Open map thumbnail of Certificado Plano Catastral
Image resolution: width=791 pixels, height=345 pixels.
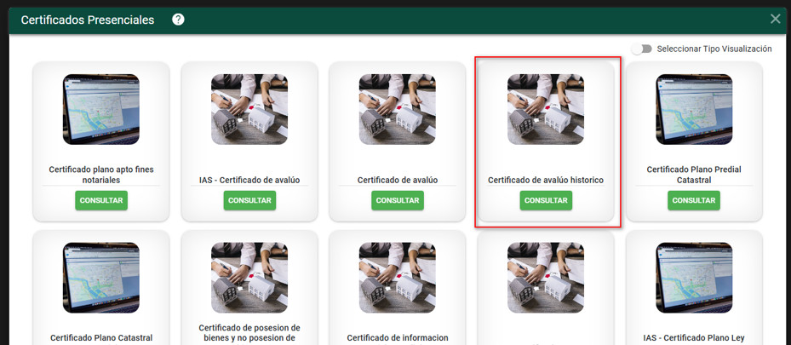point(101,278)
